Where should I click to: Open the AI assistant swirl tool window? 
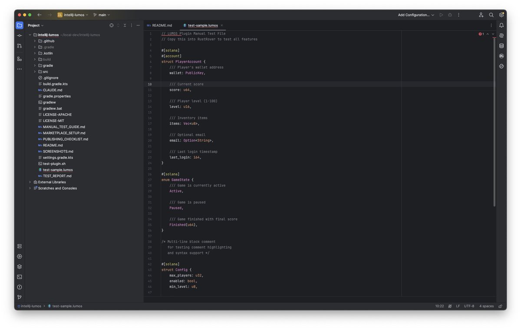tap(501, 35)
